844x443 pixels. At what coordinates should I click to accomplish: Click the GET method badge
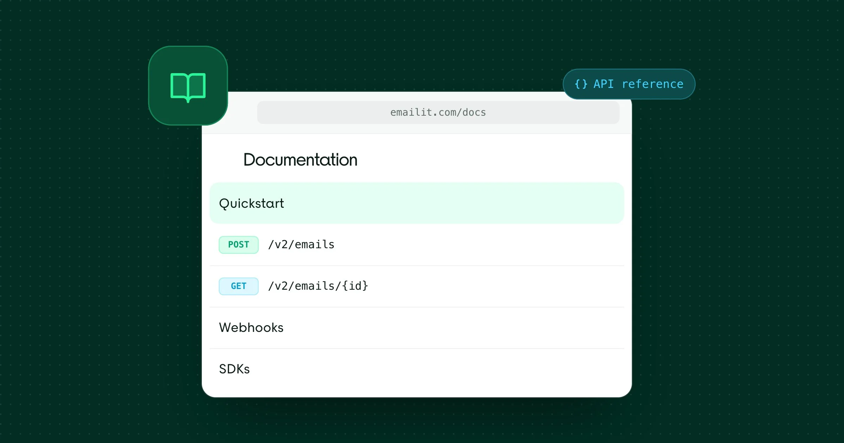(x=238, y=286)
